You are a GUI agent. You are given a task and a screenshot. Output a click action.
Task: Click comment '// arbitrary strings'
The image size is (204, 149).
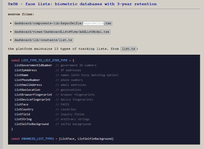(x=73, y=119)
